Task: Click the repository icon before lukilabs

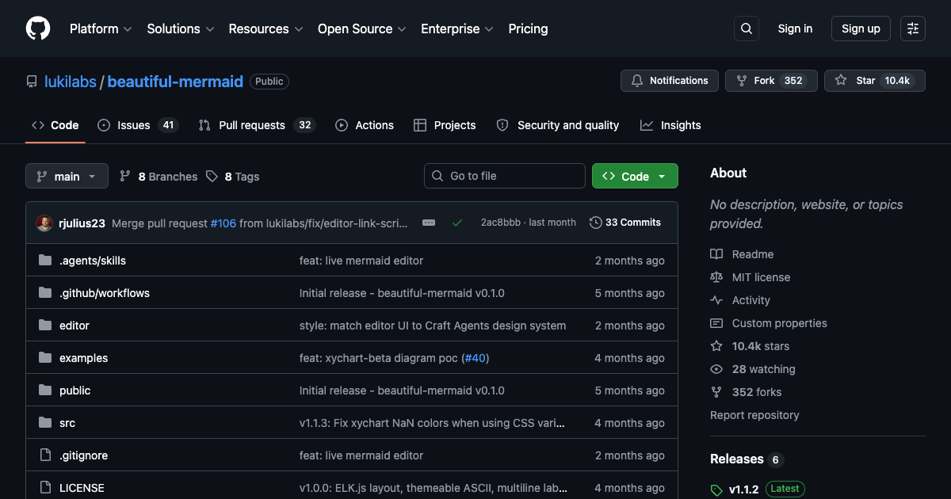Action: pyautogui.click(x=32, y=82)
